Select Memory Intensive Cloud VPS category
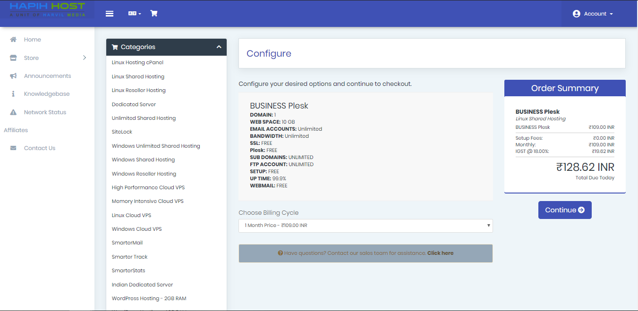 click(x=148, y=201)
